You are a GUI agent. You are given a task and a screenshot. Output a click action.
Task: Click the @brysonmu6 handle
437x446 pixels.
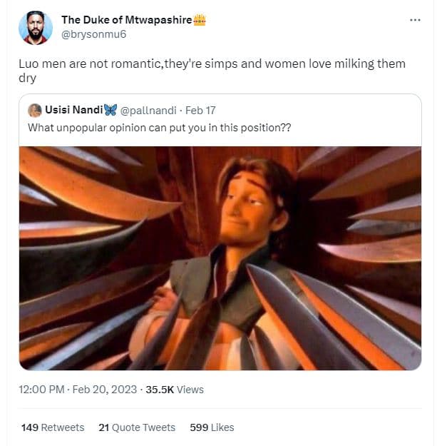(94, 34)
